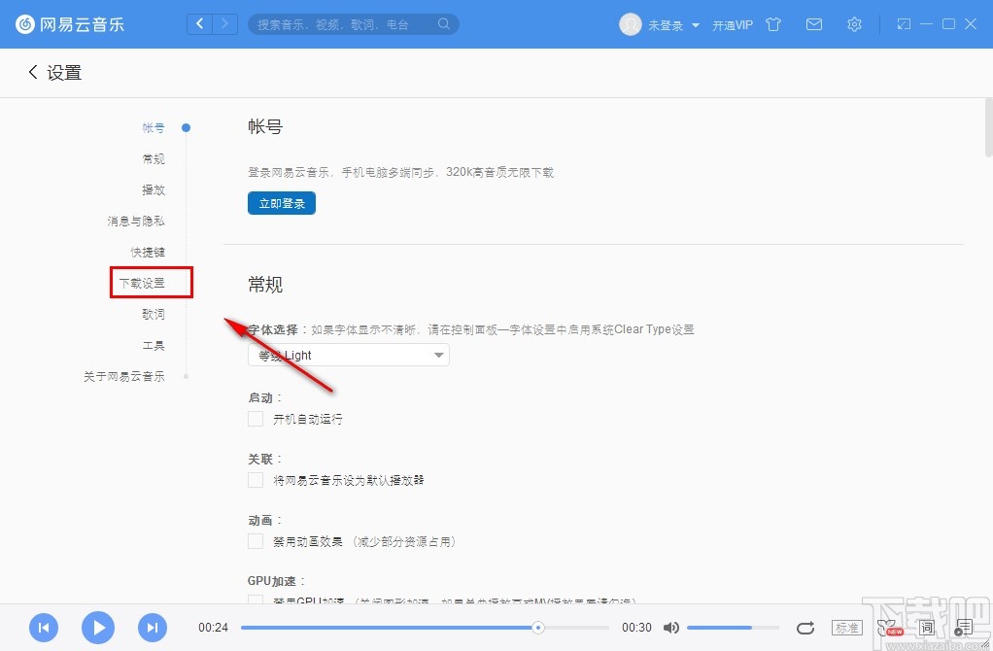Click 开通VIP link

click(x=733, y=25)
